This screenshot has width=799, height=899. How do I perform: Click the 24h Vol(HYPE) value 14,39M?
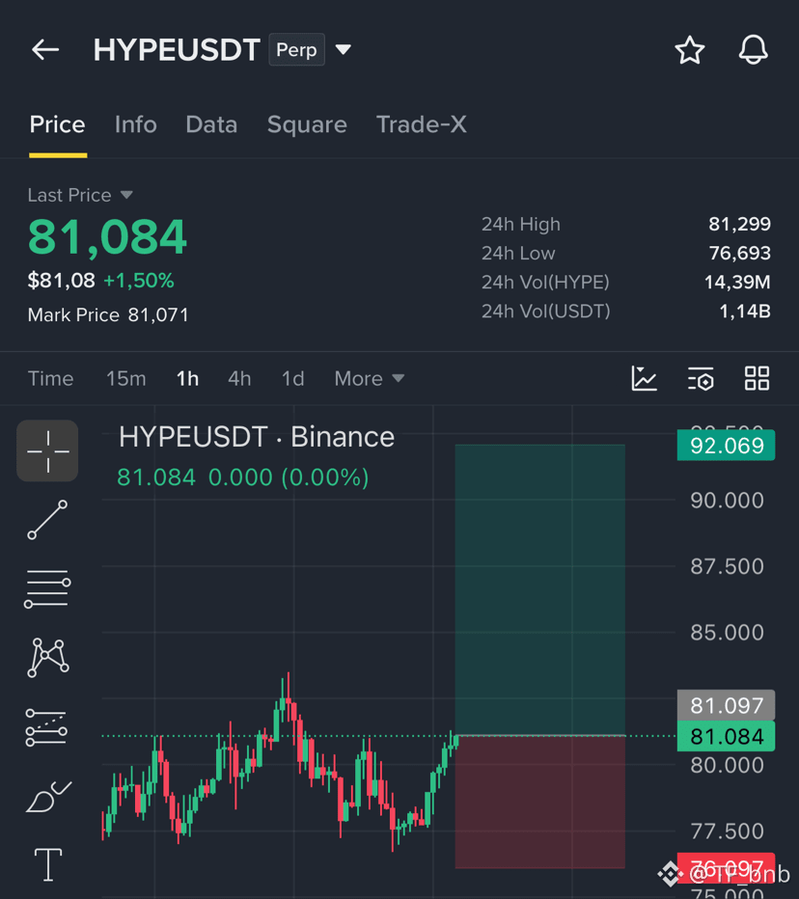(x=737, y=282)
